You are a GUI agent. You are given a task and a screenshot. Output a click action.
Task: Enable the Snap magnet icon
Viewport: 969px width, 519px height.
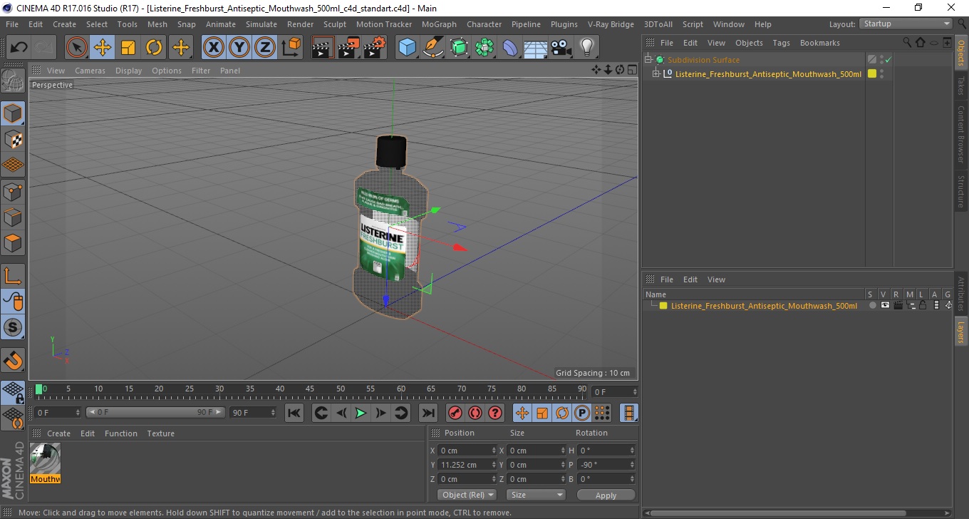tap(13, 360)
